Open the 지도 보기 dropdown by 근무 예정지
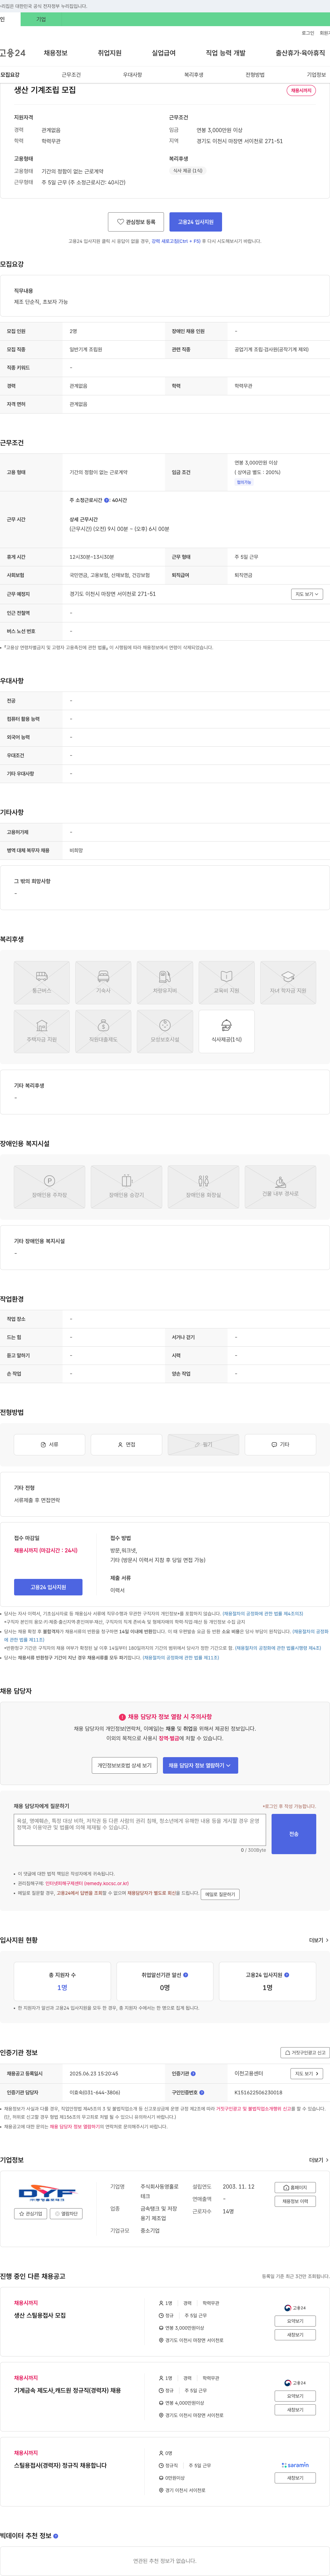This screenshot has height=2576, width=330. point(307,594)
